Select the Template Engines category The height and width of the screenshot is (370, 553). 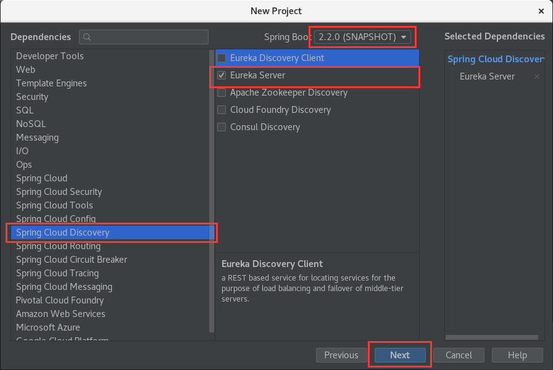point(51,83)
